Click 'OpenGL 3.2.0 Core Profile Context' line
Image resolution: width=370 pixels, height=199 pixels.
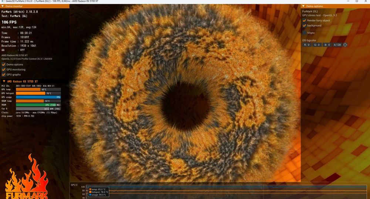point(27,59)
